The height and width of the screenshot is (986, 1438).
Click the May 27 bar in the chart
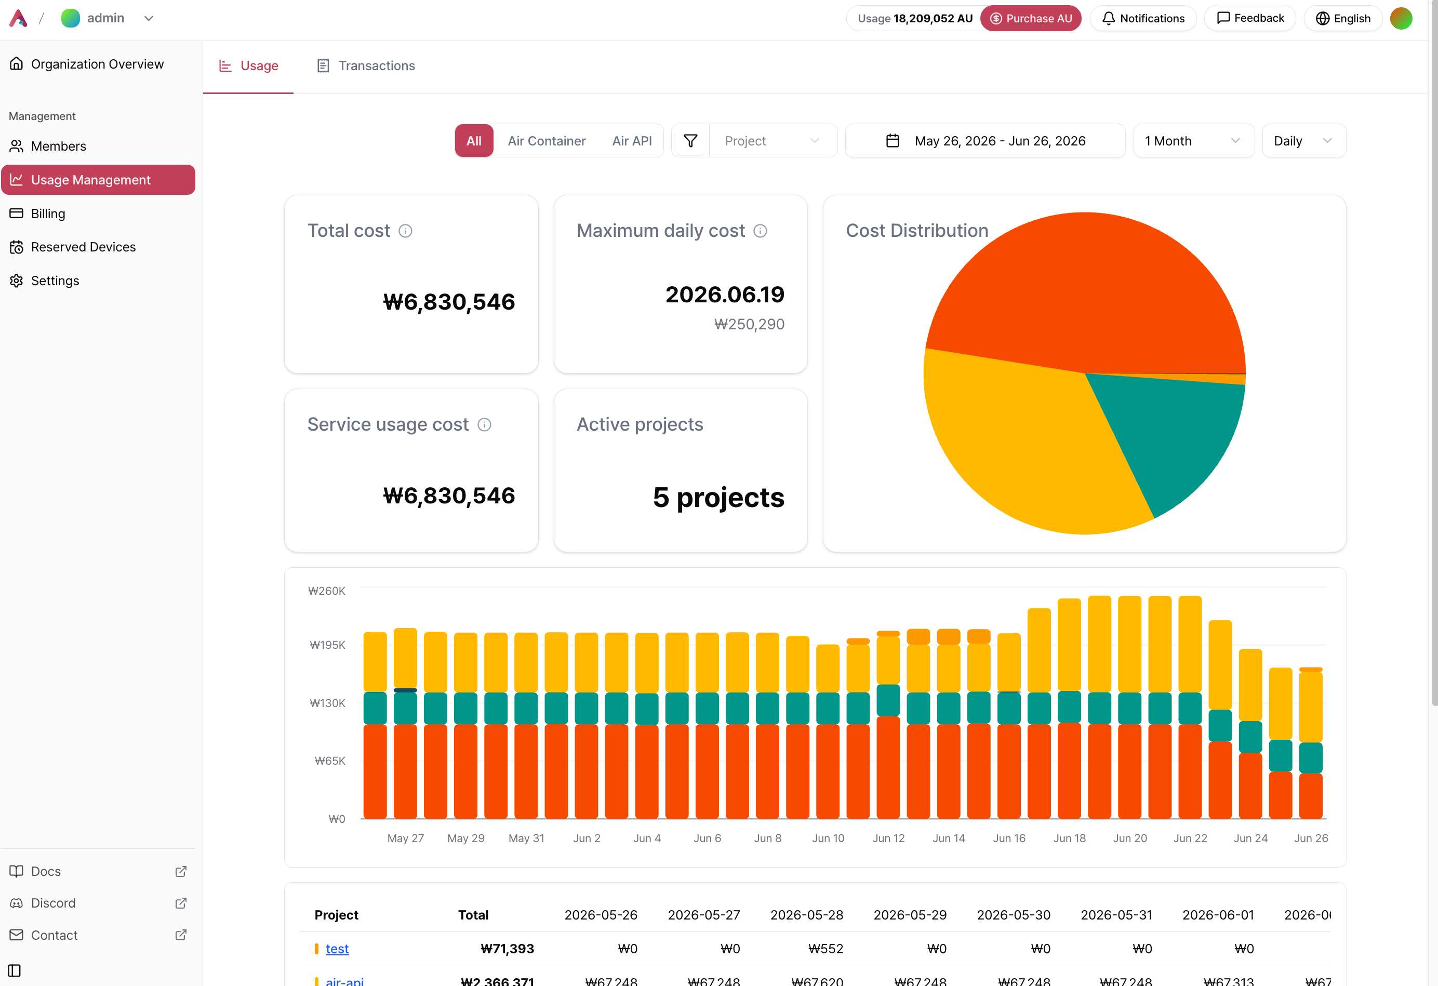(x=405, y=723)
